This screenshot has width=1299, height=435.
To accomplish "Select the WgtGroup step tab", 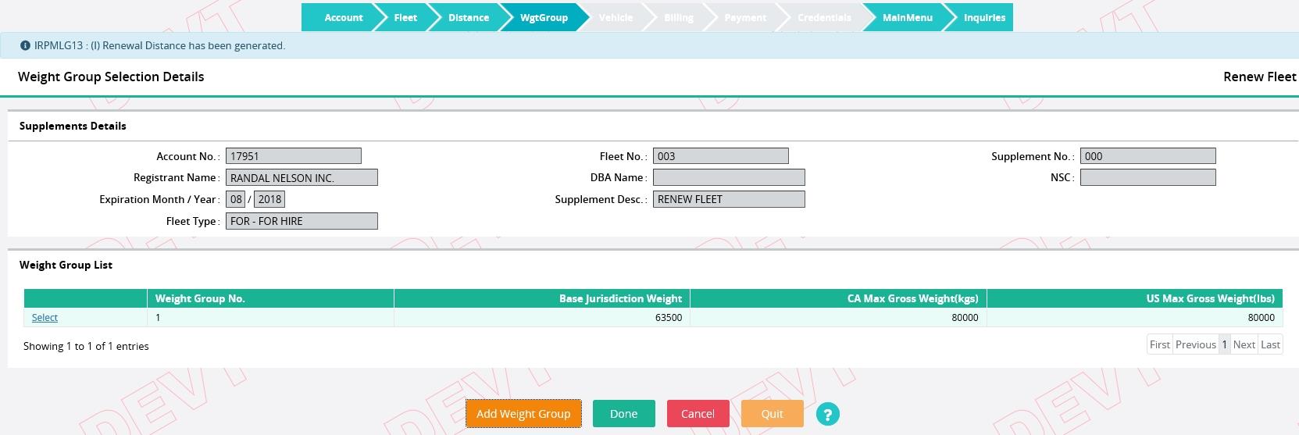I will coord(544,17).
